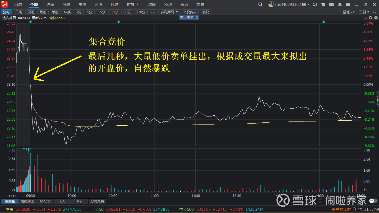This screenshot has width=379, height=213.
Task: Check notifications via the bell icon
Action: pyautogui.click(x=340, y=4)
